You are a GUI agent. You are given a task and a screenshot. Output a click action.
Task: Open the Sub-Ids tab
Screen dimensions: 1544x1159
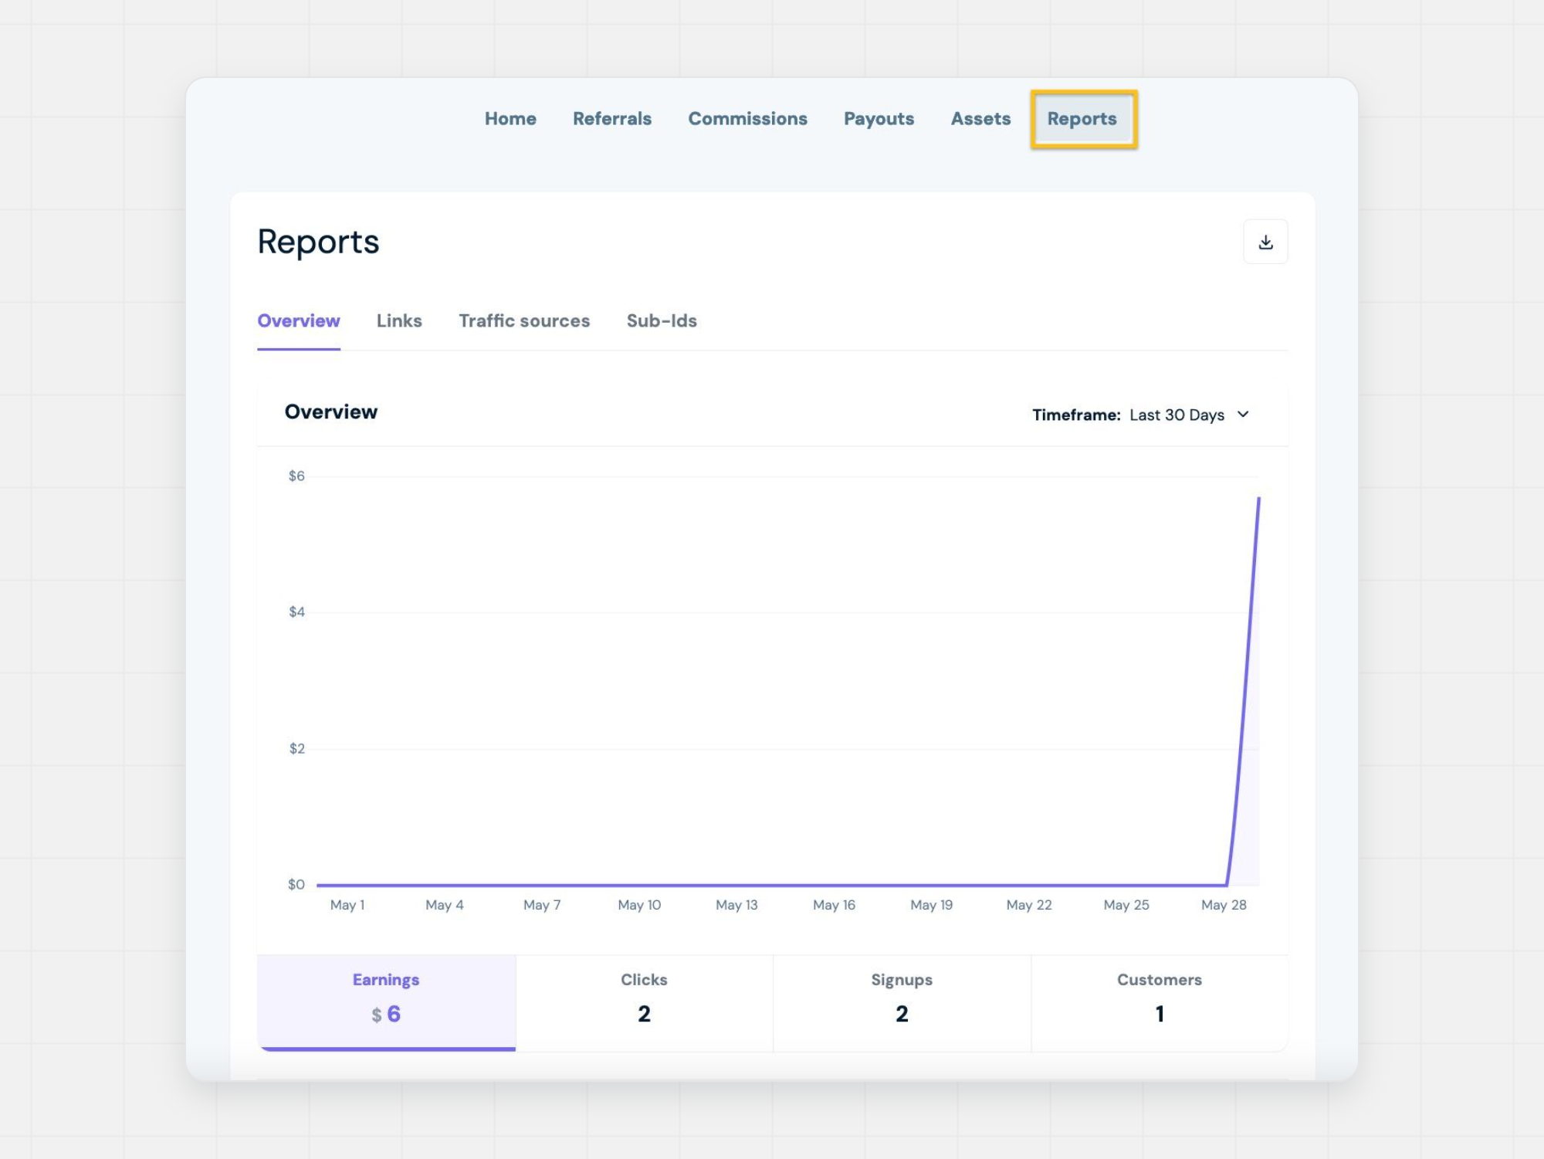coord(662,321)
